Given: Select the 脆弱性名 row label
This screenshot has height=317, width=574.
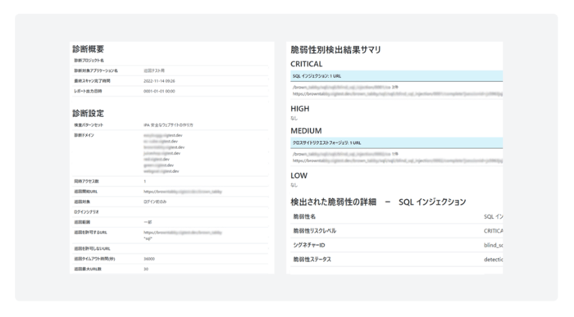Looking at the screenshot, I should 304,216.
